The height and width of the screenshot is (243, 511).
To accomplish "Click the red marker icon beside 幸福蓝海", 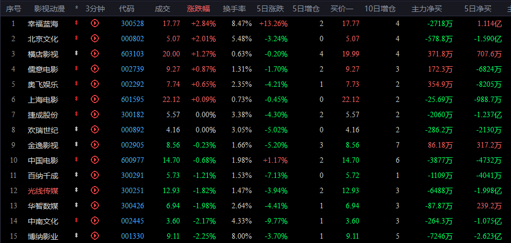I will 77,23.
